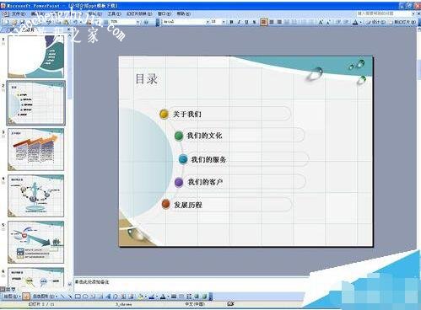Select the Rectangle drawing tool
This screenshot has width=421, height=310.
point(78,297)
